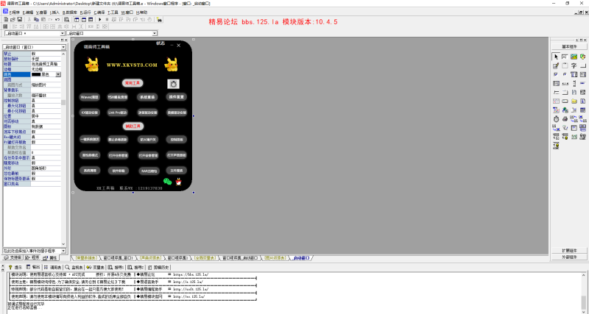Click the Open file toolbar icon
589x314 pixels.
point(13,20)
